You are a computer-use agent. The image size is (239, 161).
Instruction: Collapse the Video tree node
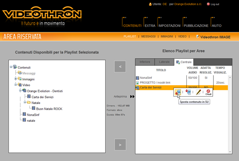point(16,85)
